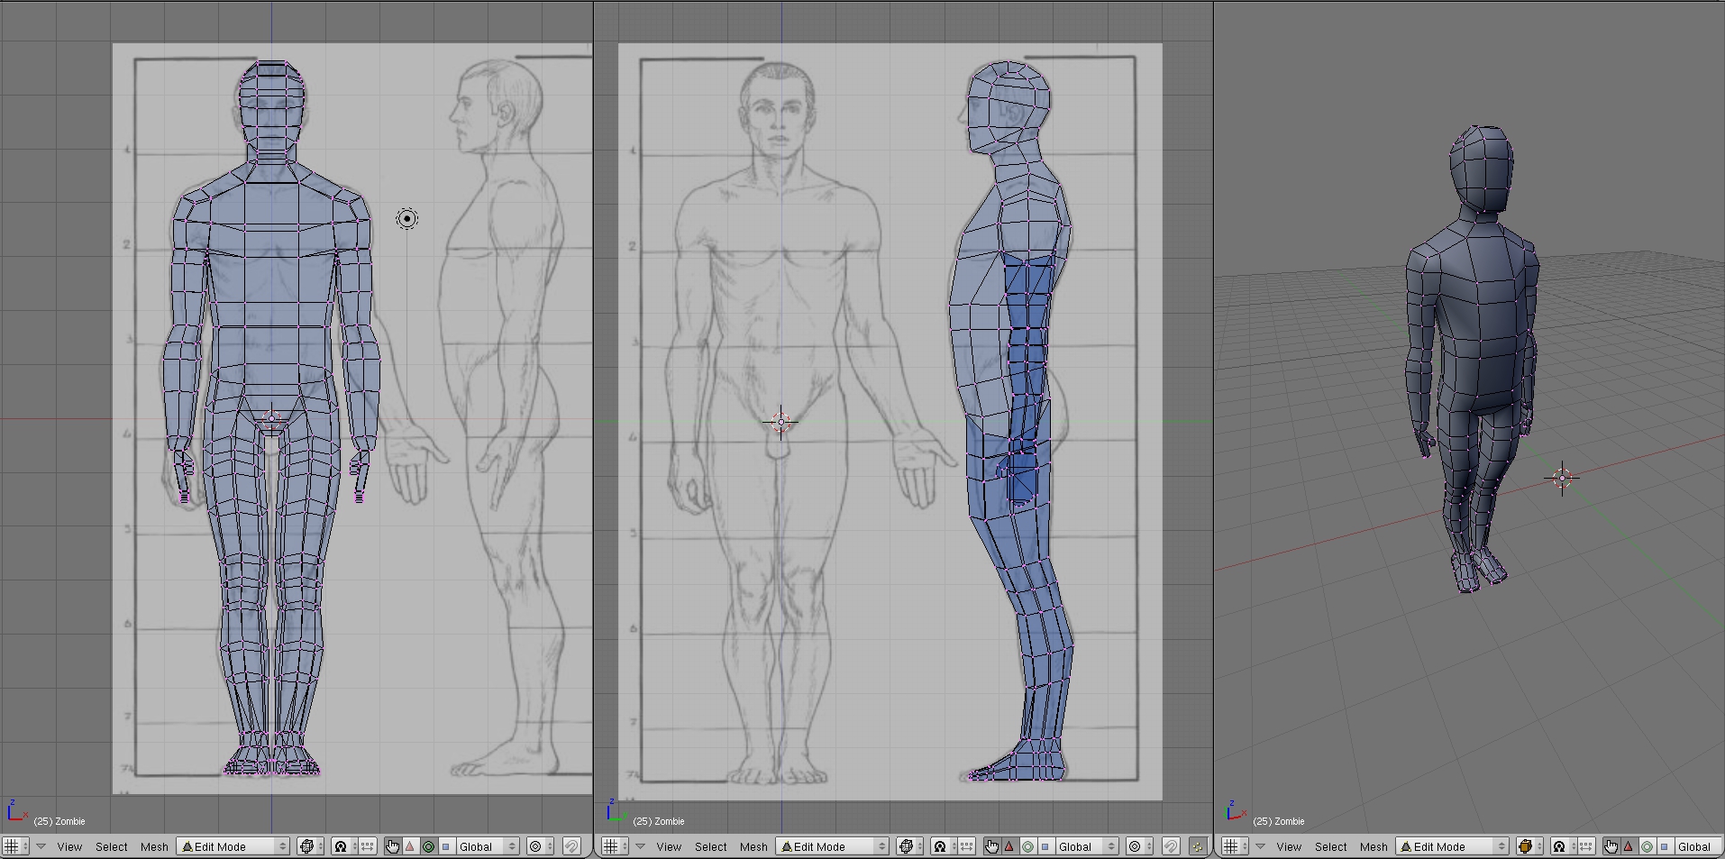Open the Select menu in left viewport

111,846
